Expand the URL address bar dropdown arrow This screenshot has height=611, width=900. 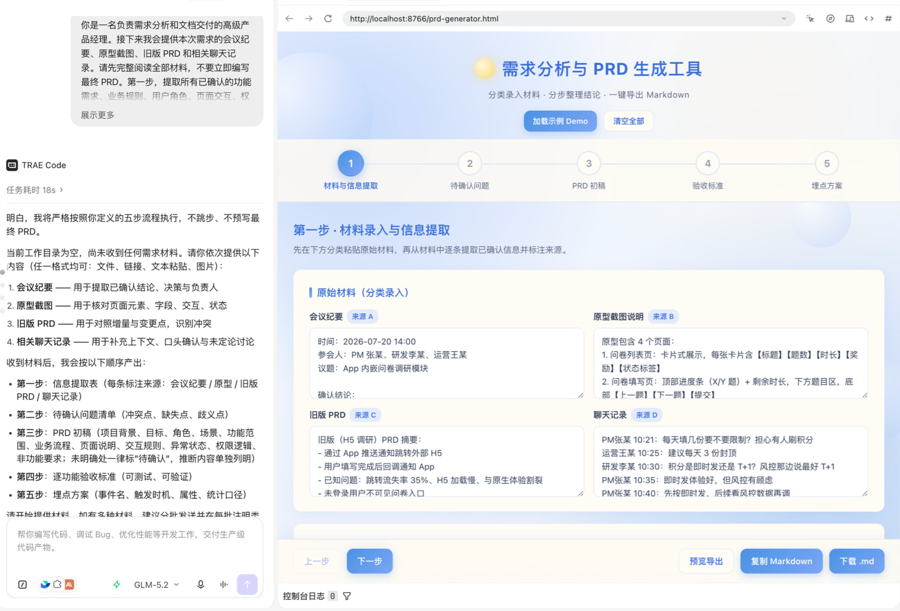tap(784, 19)
